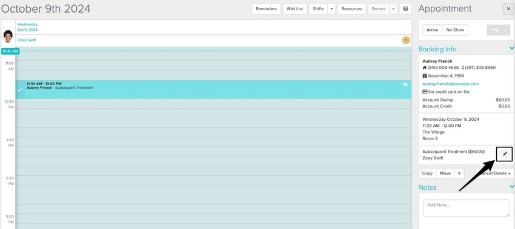Click the home phone (340) 008-4656
Viewport: 515px width, 229px height.
coord(443,68)
